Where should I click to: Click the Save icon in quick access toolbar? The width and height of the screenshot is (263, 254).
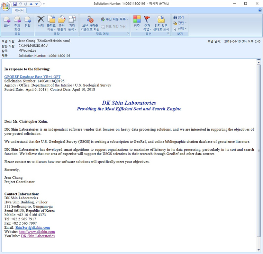click(15, 3)
